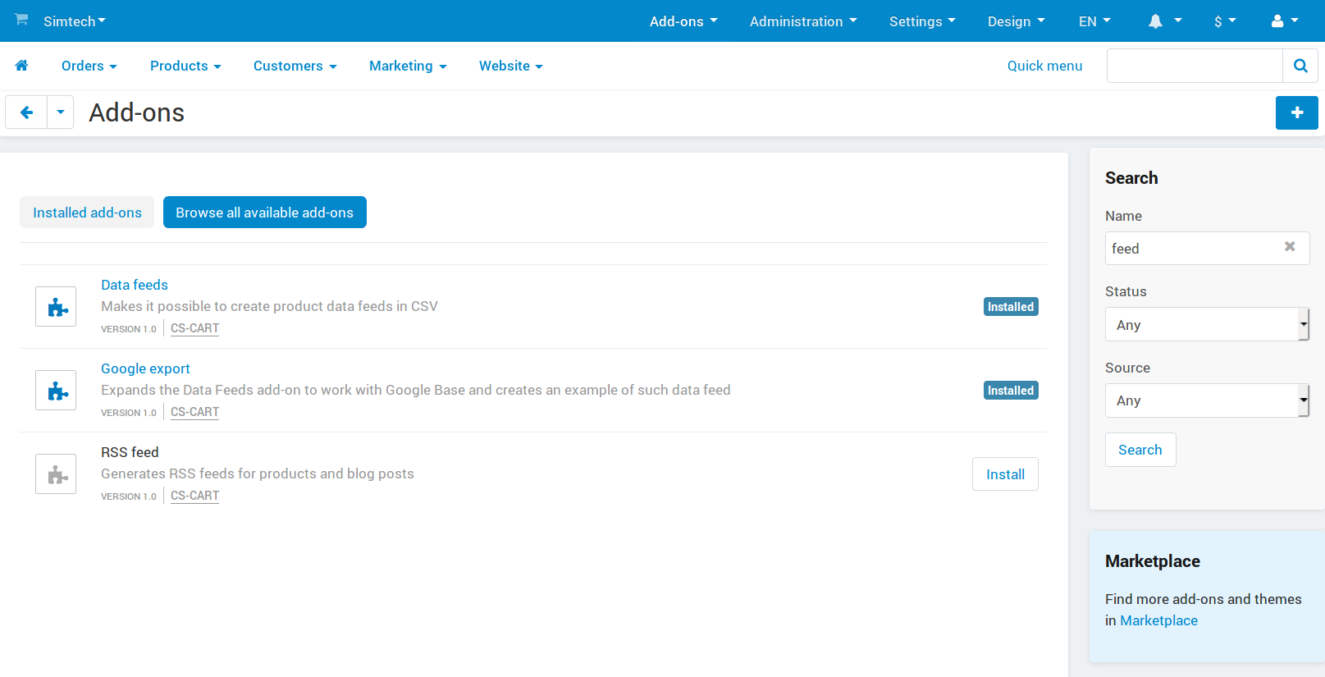Go to the home dashboard icon
The width and height of the screenshot is (1325, 677).
[x=22, y=66]
